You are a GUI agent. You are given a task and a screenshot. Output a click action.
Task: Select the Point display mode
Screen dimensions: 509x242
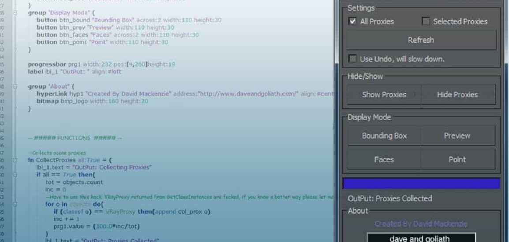pyautogui.click(x=457, y=160)
